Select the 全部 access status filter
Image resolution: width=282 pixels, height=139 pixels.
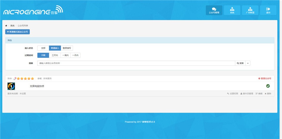(43, 48)
